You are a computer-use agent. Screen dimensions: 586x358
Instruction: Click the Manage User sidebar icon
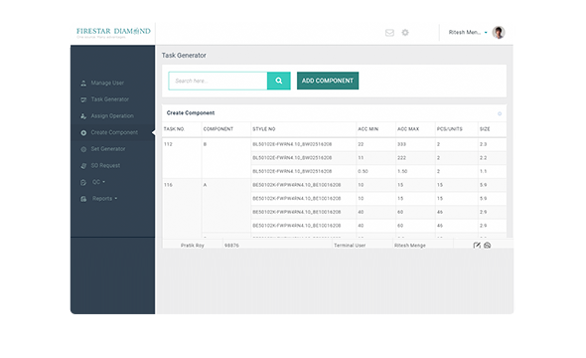[x=83, y=84]
